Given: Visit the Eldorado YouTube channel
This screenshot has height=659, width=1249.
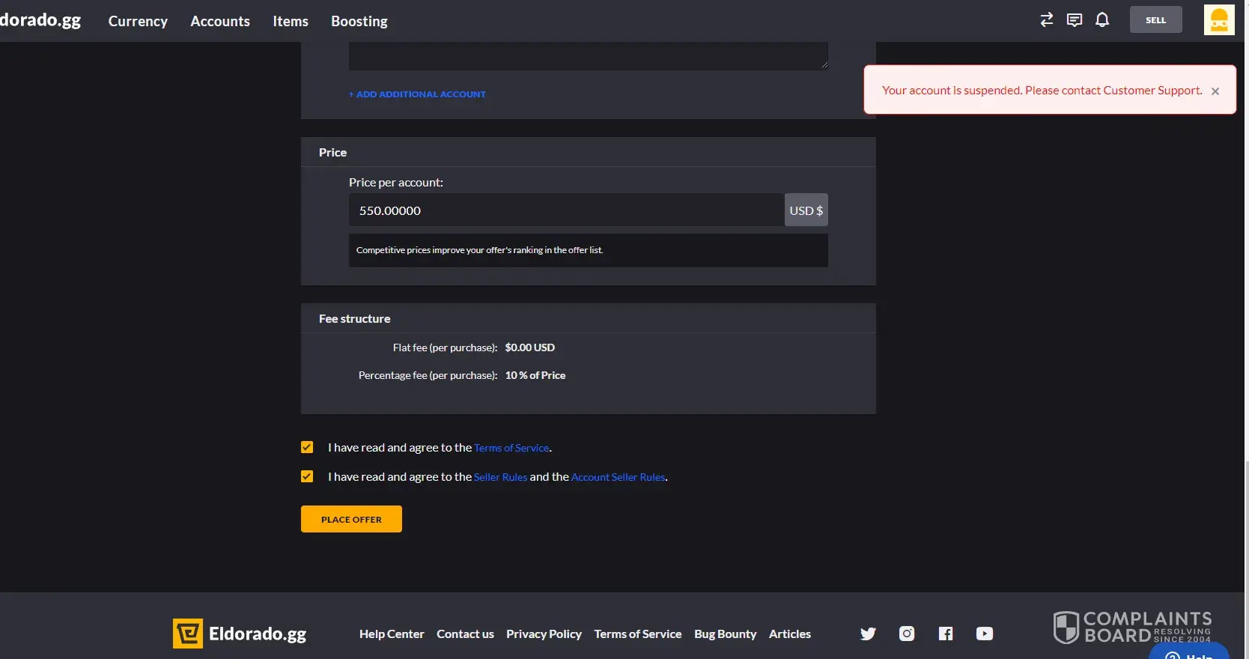Looking at the screenshot, I should point(985,634).
